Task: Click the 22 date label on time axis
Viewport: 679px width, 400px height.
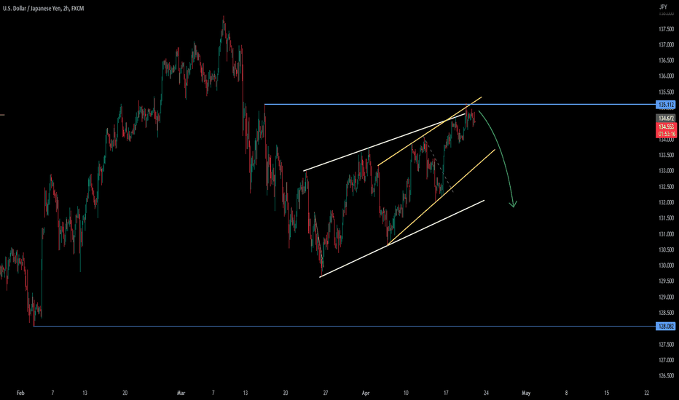Action: (646, 393)
